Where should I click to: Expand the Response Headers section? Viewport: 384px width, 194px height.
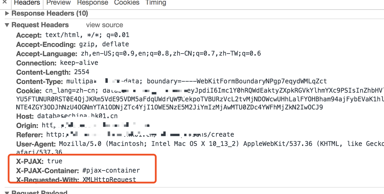click(x=7, y=13)
